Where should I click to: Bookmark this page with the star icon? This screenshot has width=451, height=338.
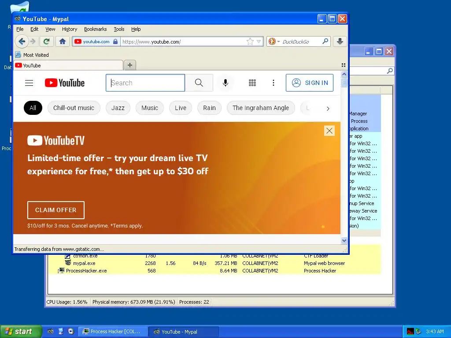click(250, 42)
